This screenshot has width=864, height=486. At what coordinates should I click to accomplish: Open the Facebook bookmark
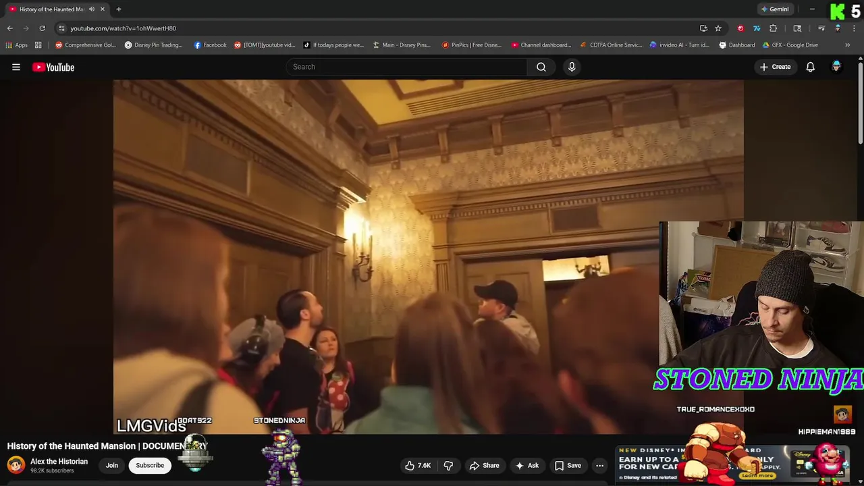tap(211, 45)
